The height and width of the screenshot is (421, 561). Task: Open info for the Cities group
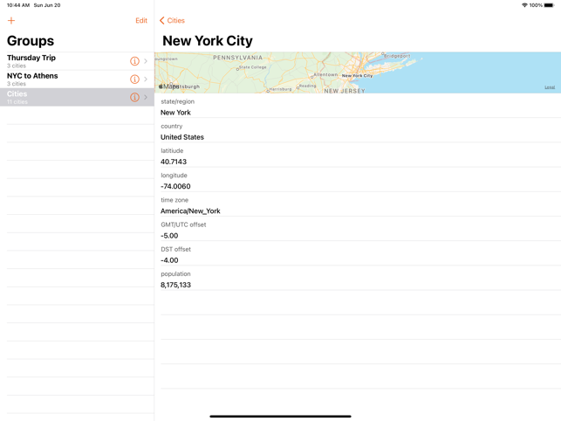coord(134,98)
